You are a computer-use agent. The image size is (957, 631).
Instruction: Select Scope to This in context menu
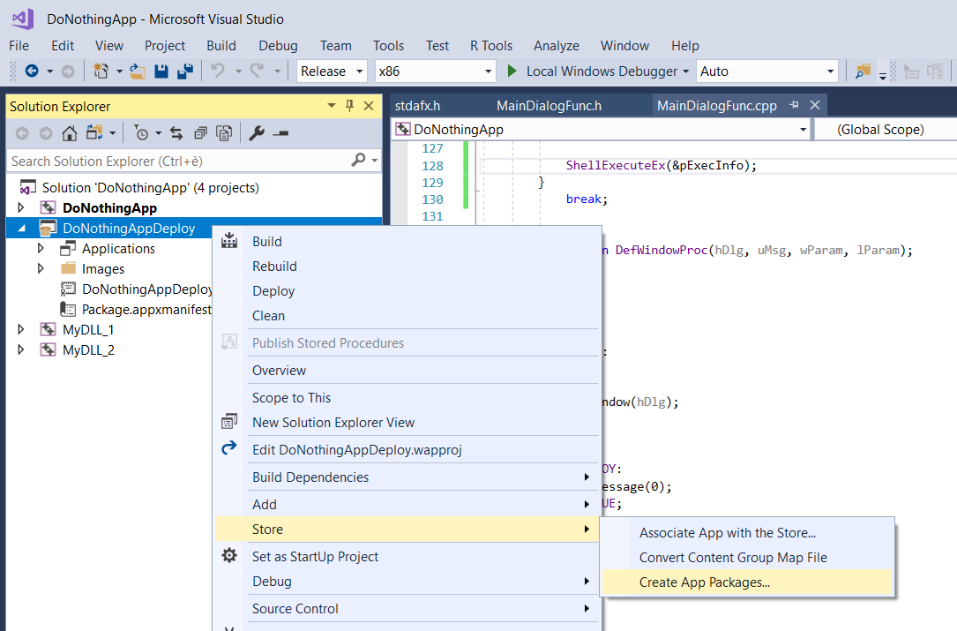coord(407,398)
